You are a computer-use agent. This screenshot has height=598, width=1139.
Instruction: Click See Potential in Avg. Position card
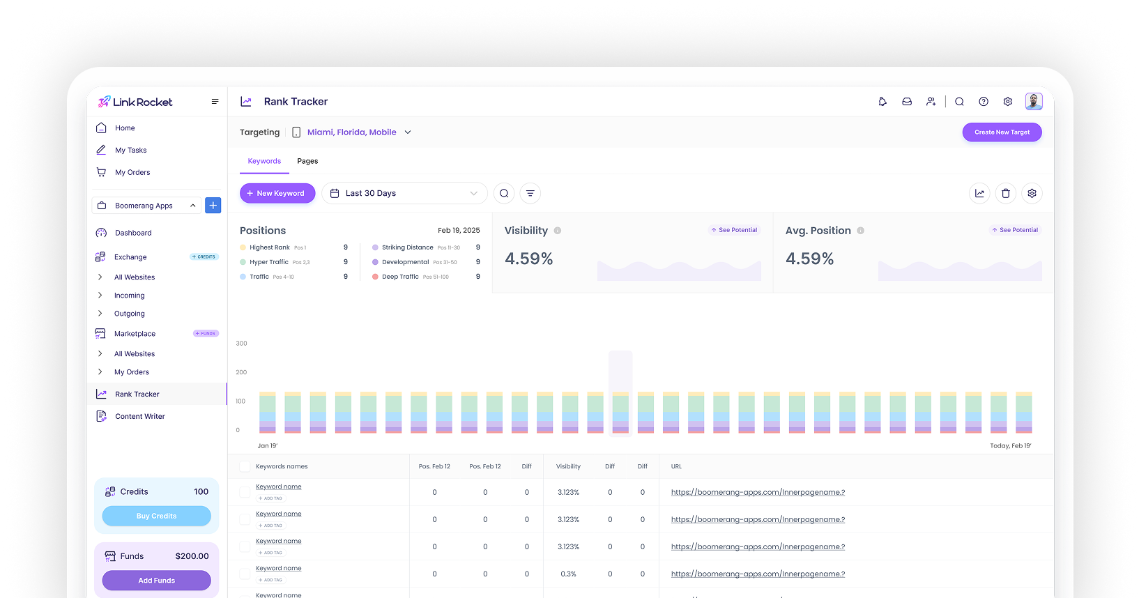1016,230
